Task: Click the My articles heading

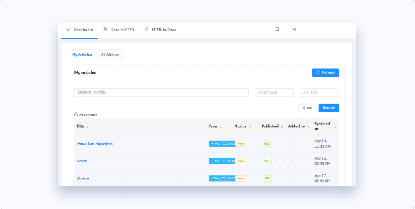Action: (x=85, y=73)
